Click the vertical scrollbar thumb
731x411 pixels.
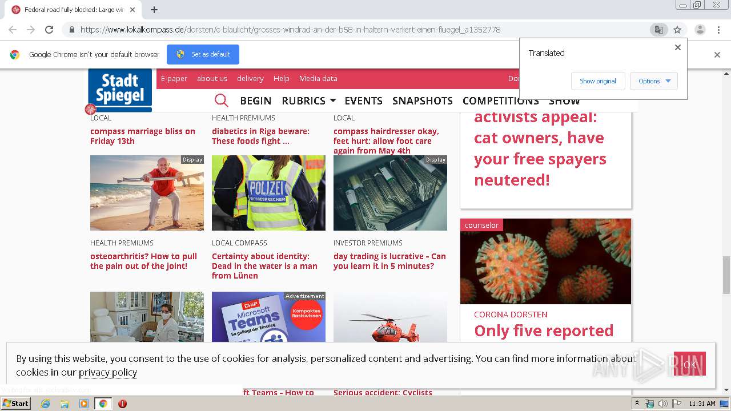726,275
